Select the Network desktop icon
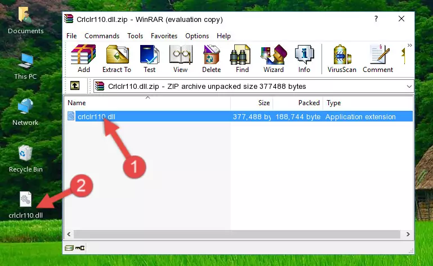433x266 pixels. (x=25, y=112)
